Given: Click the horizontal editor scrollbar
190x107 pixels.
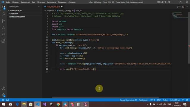Looking at the screenshot, I should (x=105, y=97).
